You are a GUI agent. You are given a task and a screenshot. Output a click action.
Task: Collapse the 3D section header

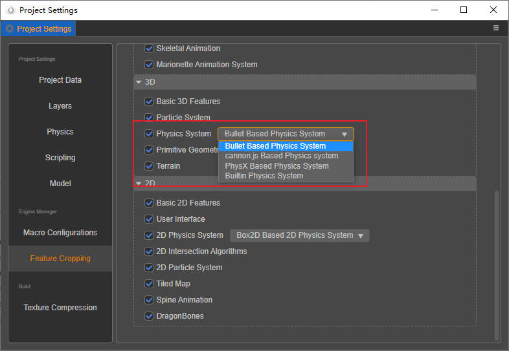pyautogui.click(x=305, y=82)
